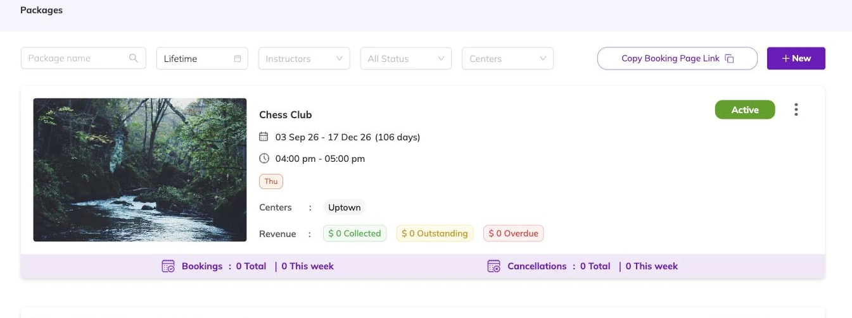Viewport: 852px width, 318px height.
Task: Click the search magnifier icon in Package name
Action: tap(133, 58)
